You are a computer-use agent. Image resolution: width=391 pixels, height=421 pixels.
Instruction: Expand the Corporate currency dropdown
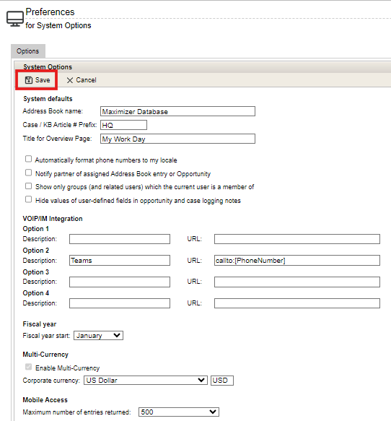146,381
